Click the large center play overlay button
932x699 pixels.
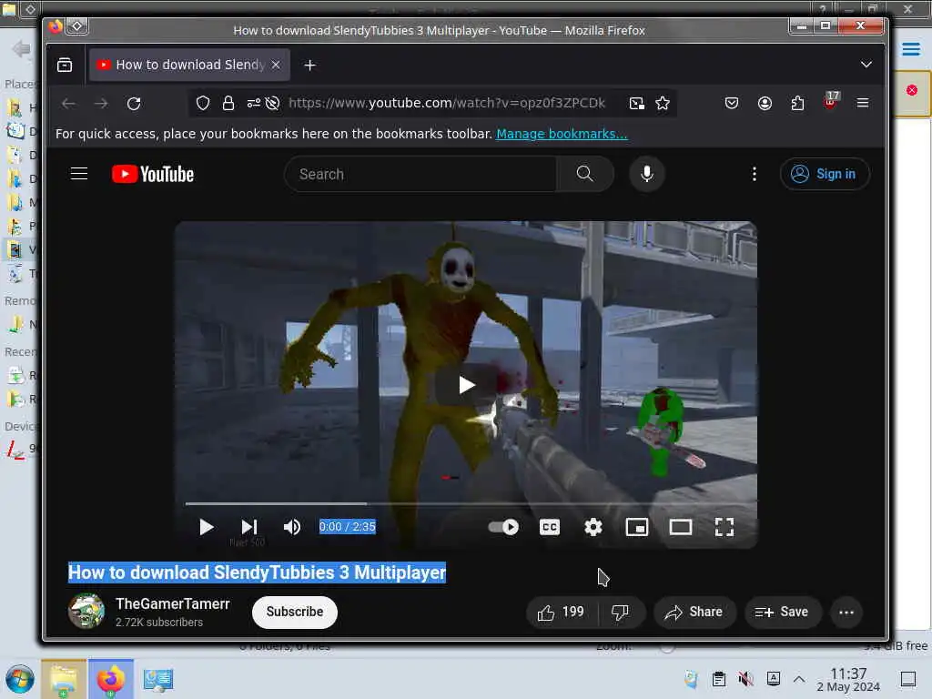[x=466, y=385]
